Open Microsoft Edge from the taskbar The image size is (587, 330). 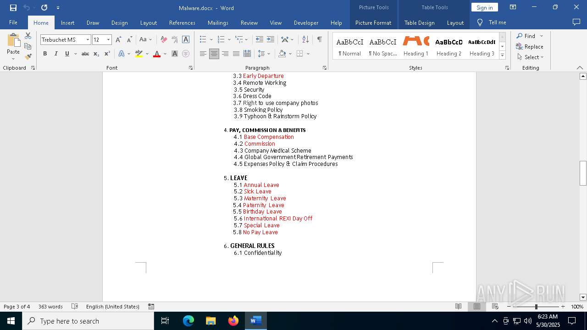[x=188, y=321]
